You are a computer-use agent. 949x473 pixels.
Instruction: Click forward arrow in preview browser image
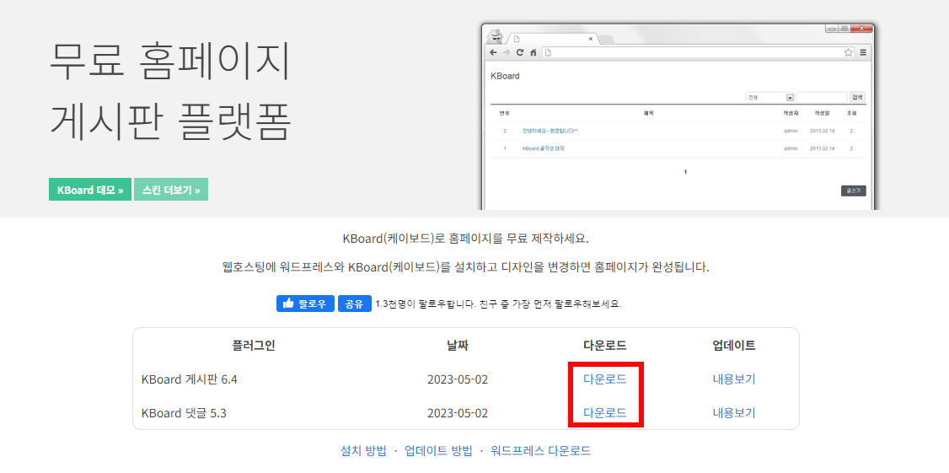(507, 52)
